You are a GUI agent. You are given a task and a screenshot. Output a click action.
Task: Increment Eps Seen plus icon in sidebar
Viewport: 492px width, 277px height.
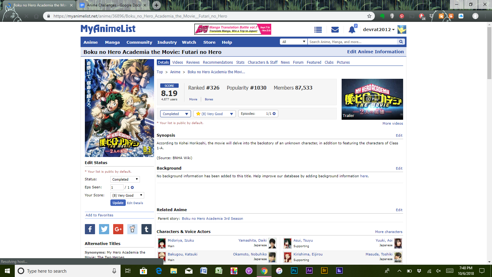(x=132, y=187)
